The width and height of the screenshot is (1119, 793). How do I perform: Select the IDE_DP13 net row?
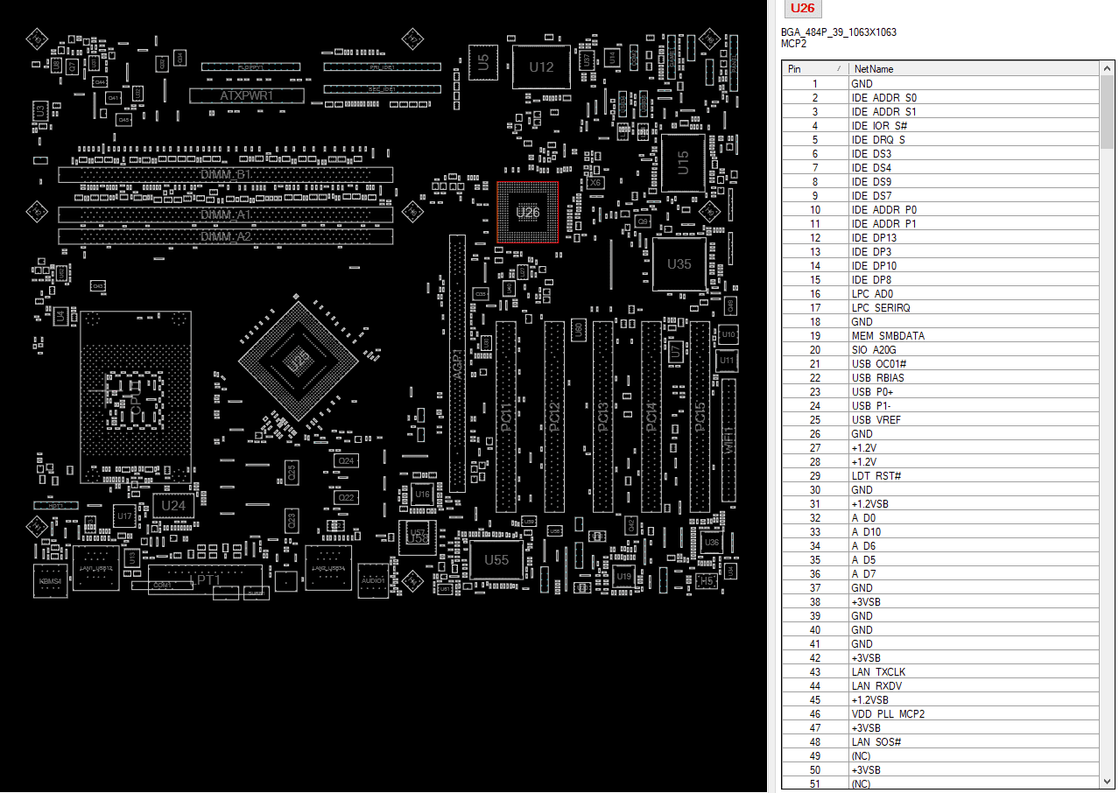pos(941,238)
